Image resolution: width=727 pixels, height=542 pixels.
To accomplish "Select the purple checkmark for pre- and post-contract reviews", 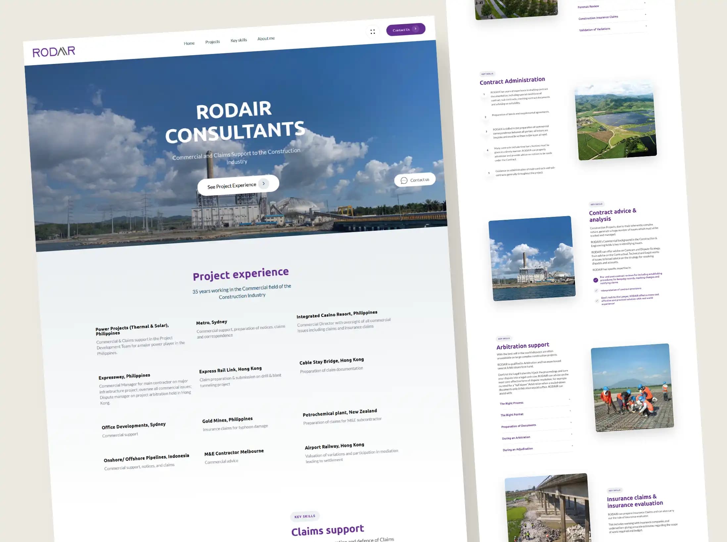I will (596, 280).
